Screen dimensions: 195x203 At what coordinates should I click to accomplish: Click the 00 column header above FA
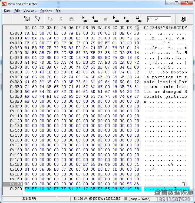coord(27,28)
